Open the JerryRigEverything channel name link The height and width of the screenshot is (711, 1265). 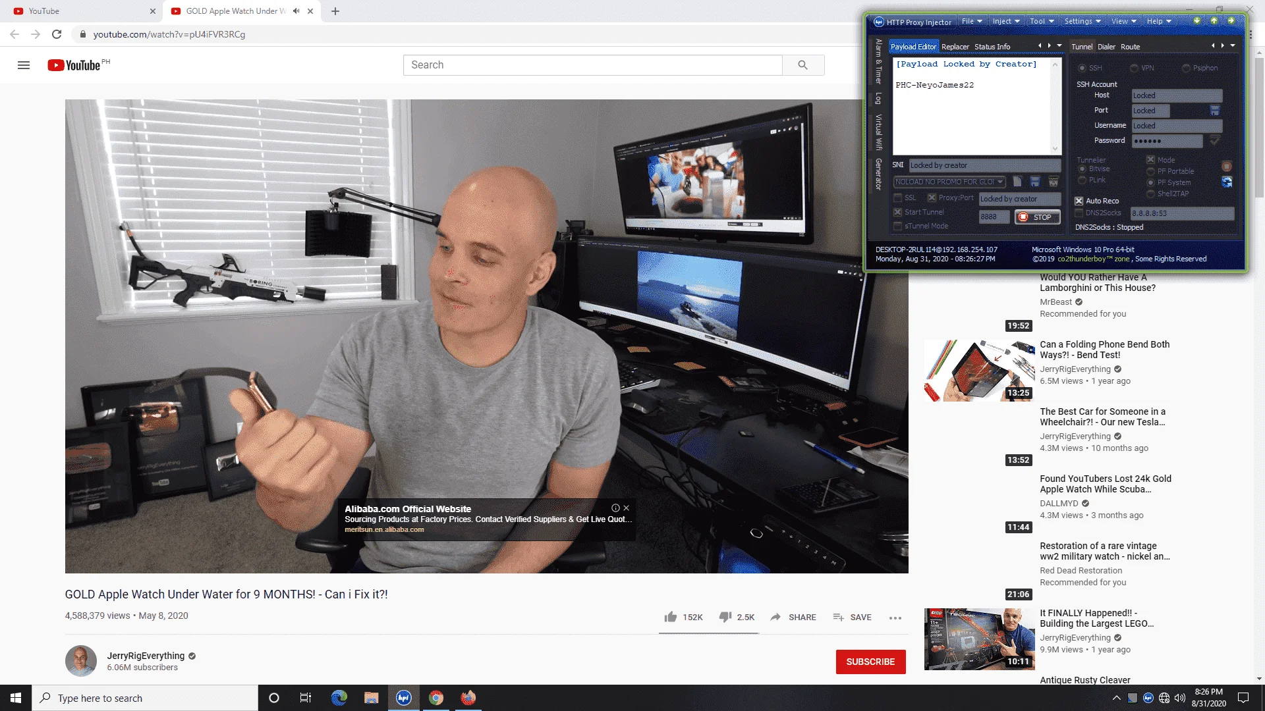[x=146, y=656]
